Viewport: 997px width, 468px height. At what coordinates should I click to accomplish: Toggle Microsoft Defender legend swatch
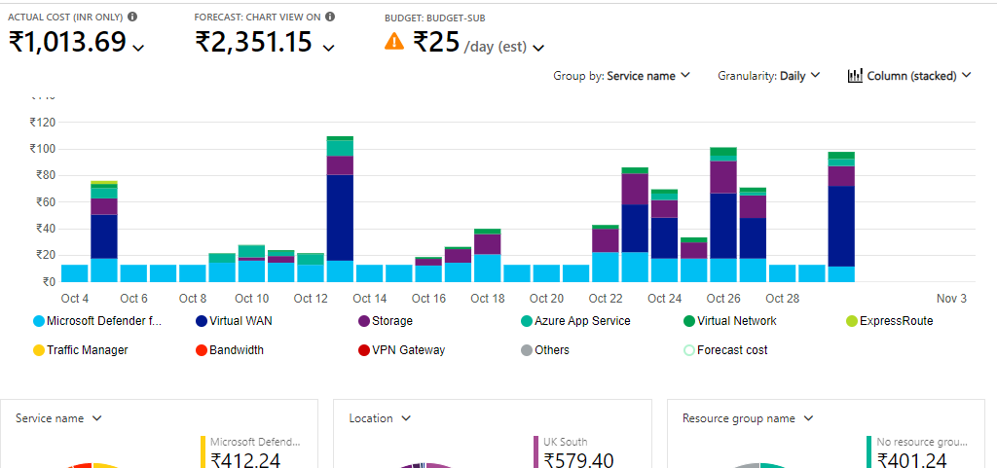[x=39, y=321]
